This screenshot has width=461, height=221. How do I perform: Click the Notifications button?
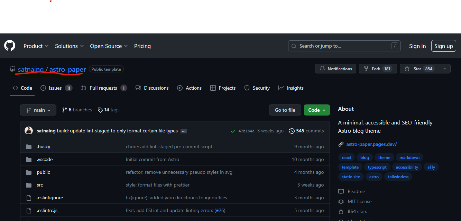tap(335, 69)
